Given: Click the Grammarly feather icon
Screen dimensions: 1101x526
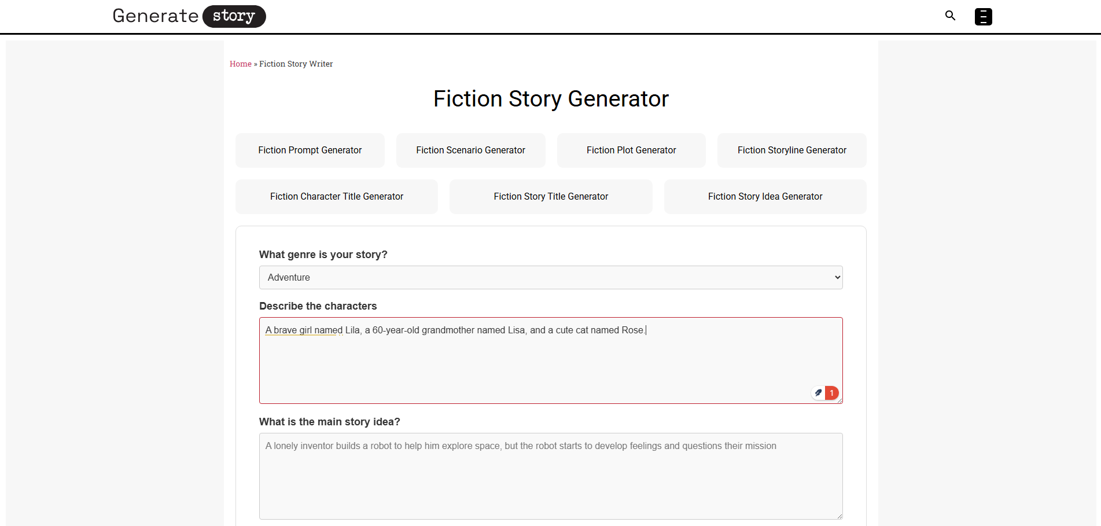Looking at the screenshot, I should tap(818, 392).
